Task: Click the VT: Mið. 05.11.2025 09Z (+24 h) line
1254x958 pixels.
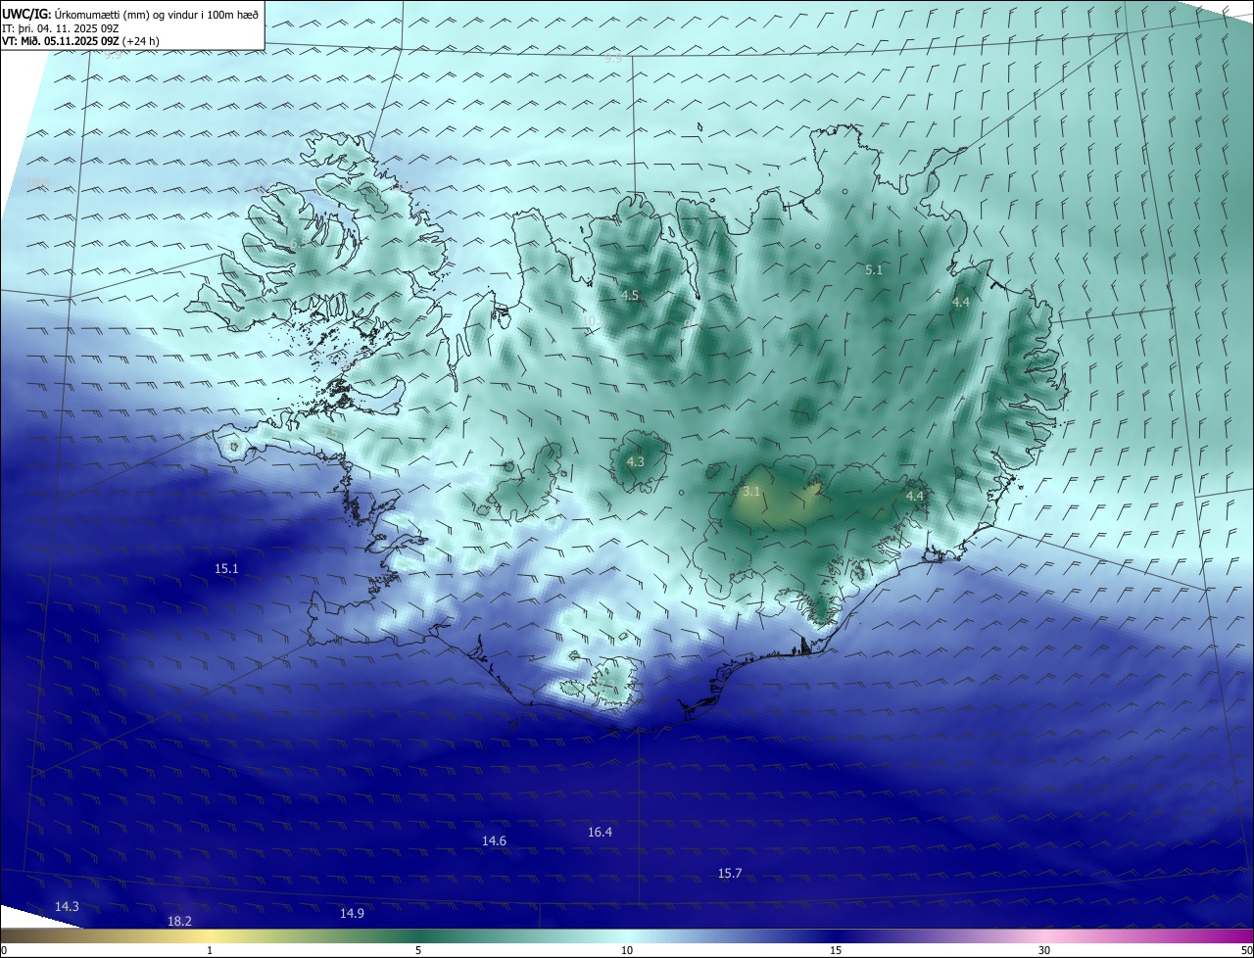Action: pyautogui.click(x=81, y=41)
